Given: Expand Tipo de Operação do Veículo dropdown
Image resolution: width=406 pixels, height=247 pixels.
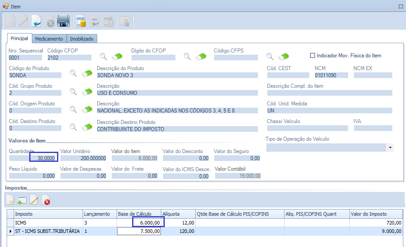Looking at the screenshot, I should [390, 147].
